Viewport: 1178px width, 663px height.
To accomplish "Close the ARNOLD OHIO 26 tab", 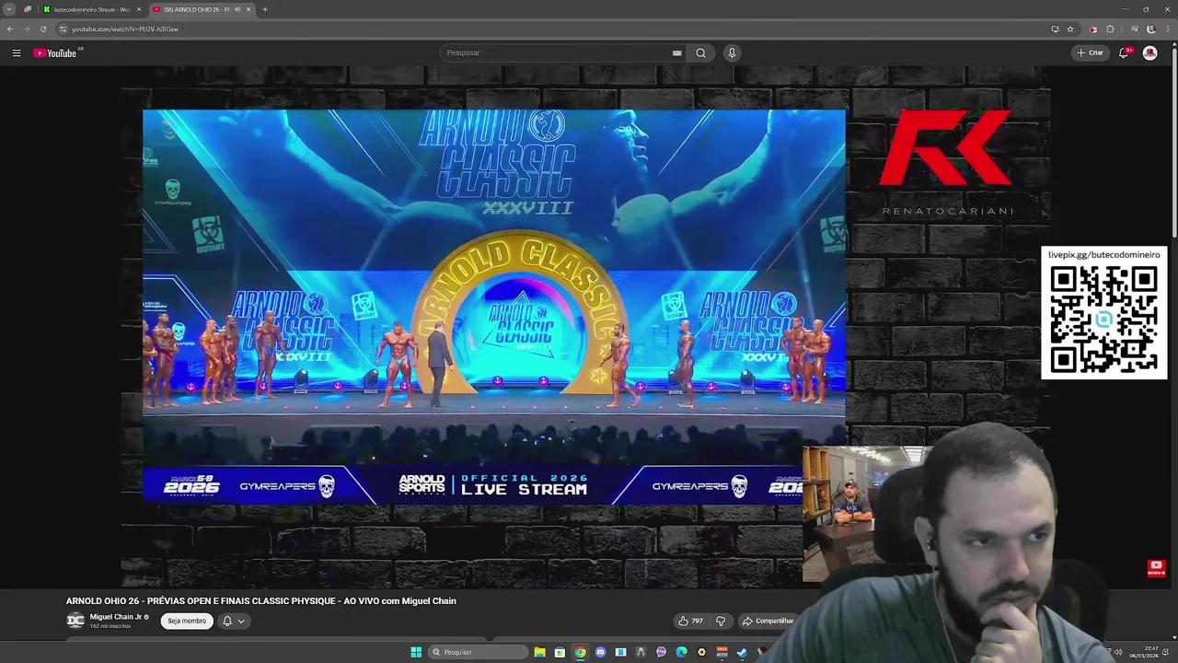I will tap(248, 9).
